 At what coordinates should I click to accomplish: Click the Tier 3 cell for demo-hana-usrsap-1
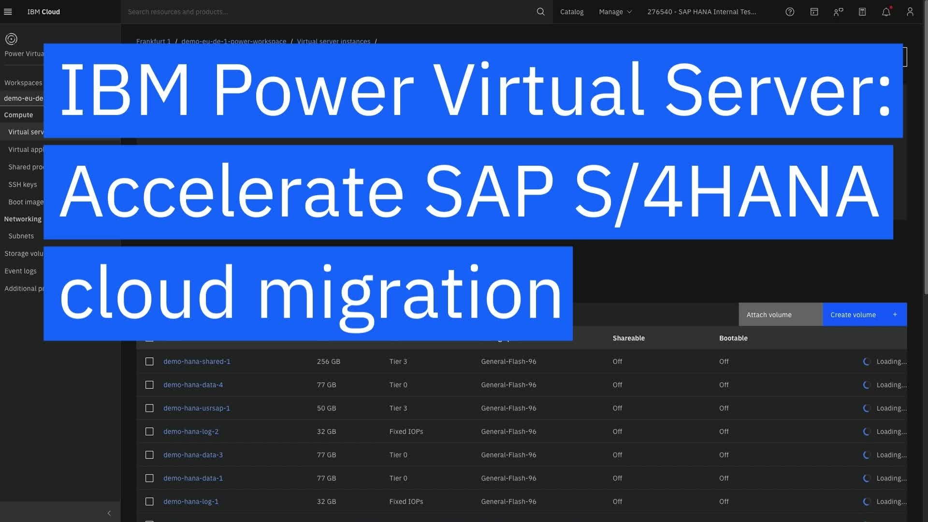[x=398, y=408]
